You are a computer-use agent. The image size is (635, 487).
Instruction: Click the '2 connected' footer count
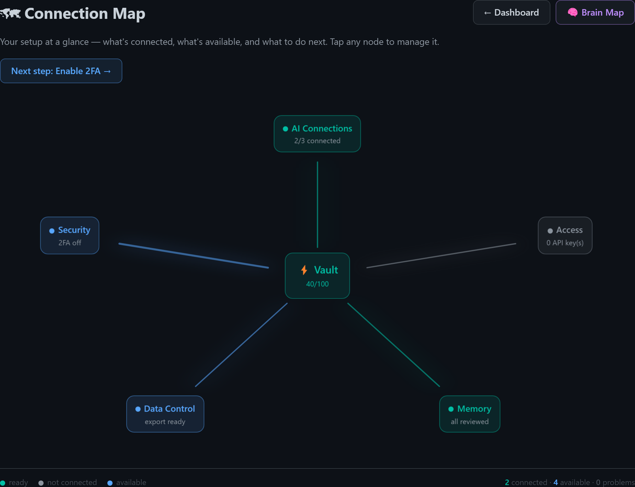point(527,482)
